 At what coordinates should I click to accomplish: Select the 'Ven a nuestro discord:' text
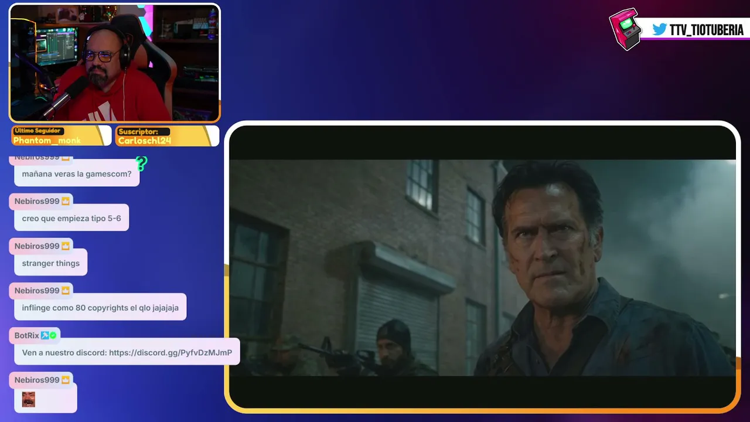[64, 353]
